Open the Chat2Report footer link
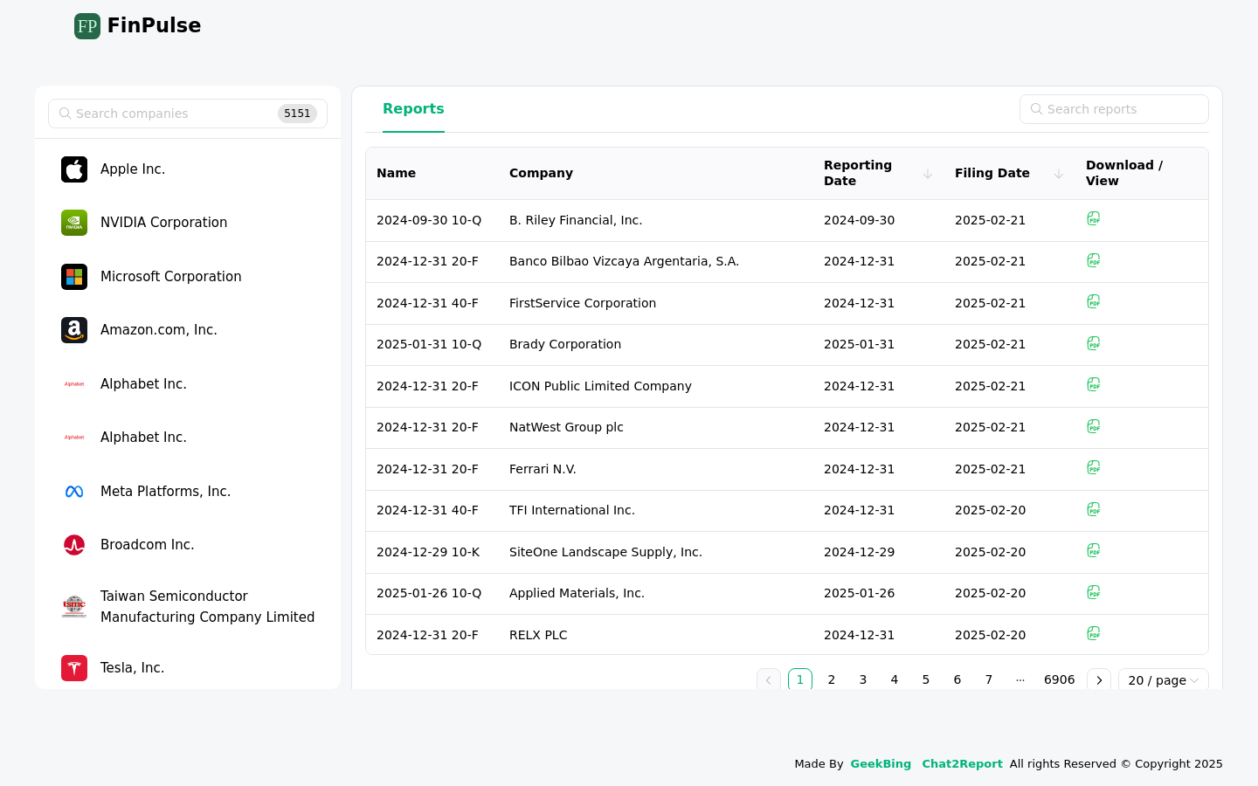1258x786 pixels. 962,763
